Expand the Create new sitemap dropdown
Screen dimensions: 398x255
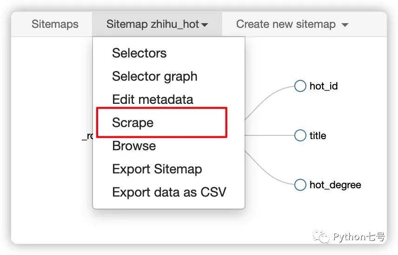(292, 24)
